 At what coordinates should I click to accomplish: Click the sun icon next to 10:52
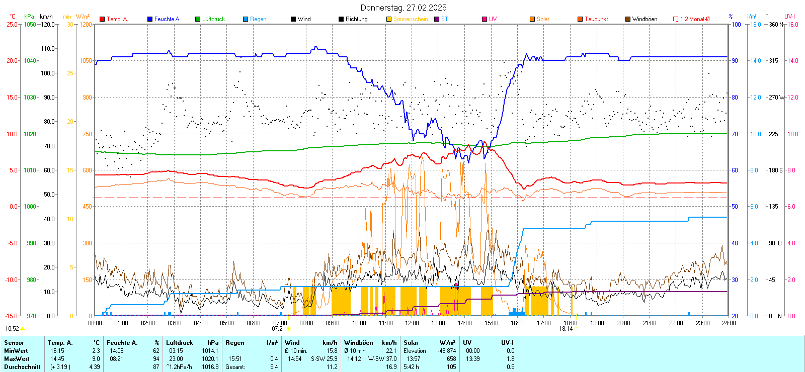[23, 329]
